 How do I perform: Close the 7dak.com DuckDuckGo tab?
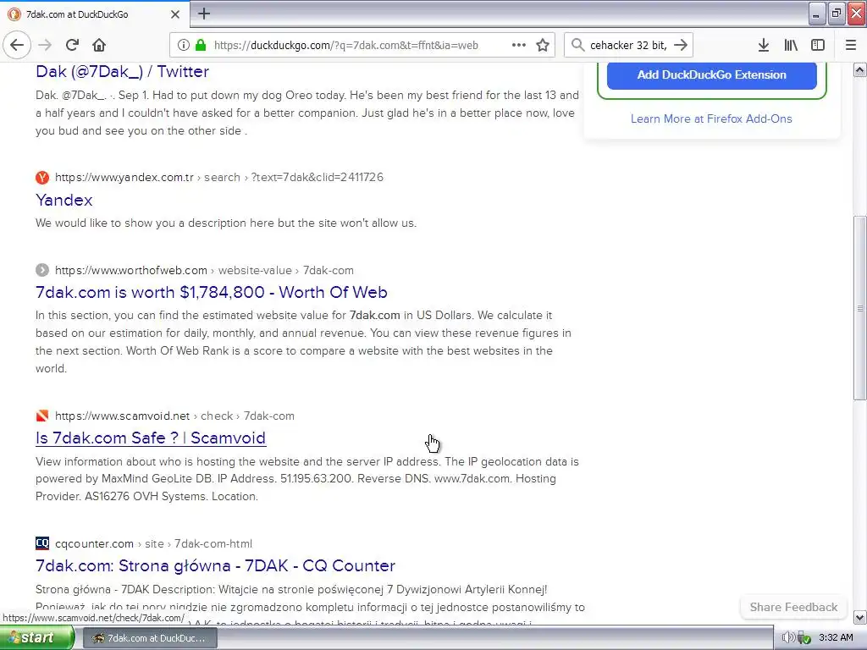[x=174, y=14]
